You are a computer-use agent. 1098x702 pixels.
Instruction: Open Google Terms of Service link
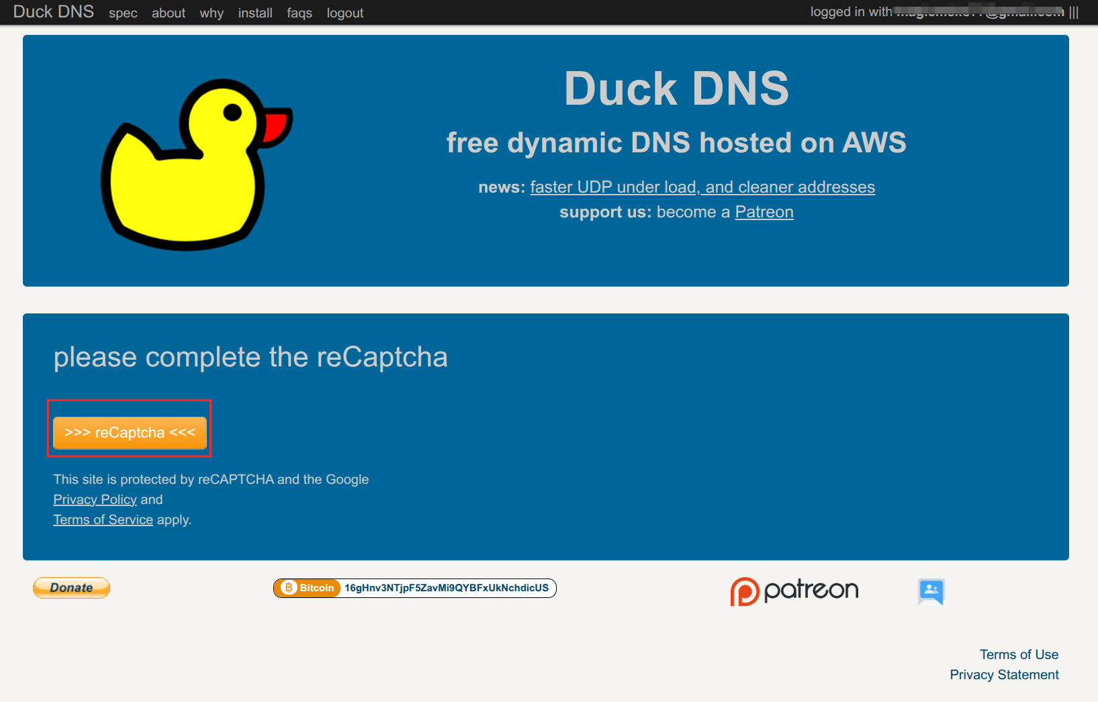tap(103, 519)
